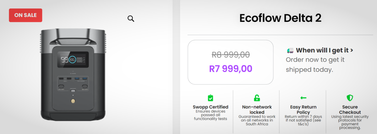This screenshot has height=134, width=377.
Task: Click the Secure Checkout shield icon
Action: (x=350, y=98)
